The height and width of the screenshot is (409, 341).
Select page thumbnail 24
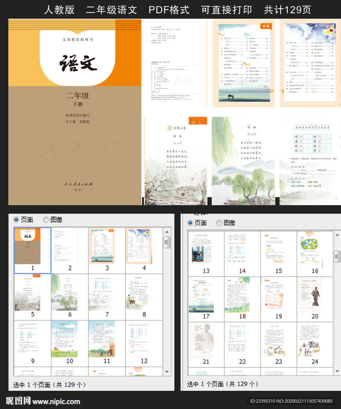click(315, 344)
